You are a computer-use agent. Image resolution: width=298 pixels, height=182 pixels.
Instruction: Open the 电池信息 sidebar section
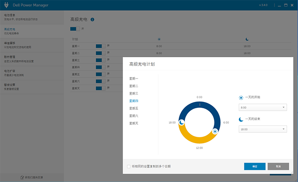32,17
